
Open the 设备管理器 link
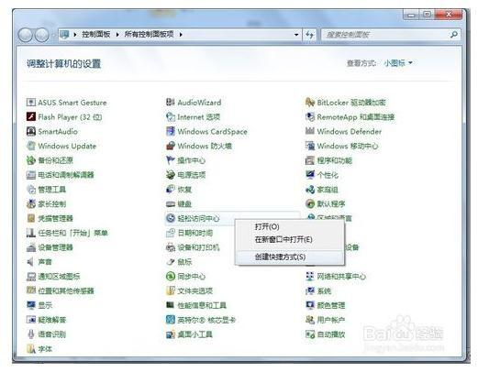[x=55, y=247]
